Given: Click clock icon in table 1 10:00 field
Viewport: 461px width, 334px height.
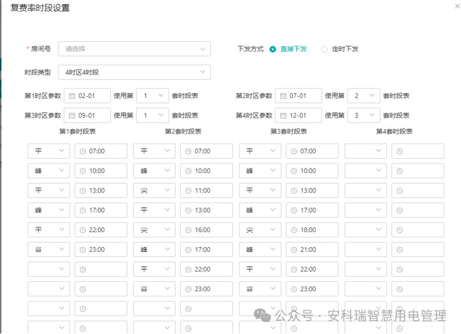Looking at the screenshot, I should pos(83,171).
